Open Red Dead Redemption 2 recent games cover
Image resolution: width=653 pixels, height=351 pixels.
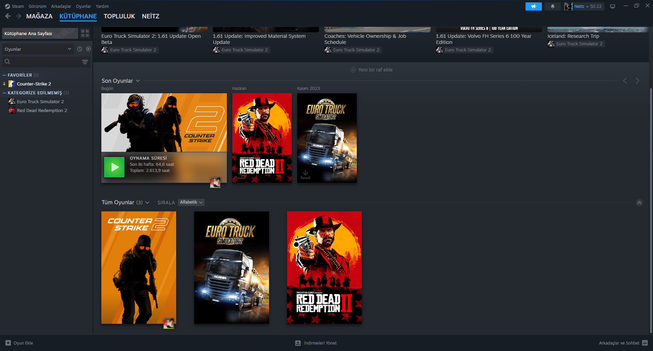(262, 138)
